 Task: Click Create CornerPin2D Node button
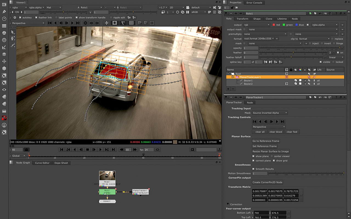pyautogui.click(x=267, y=182)
